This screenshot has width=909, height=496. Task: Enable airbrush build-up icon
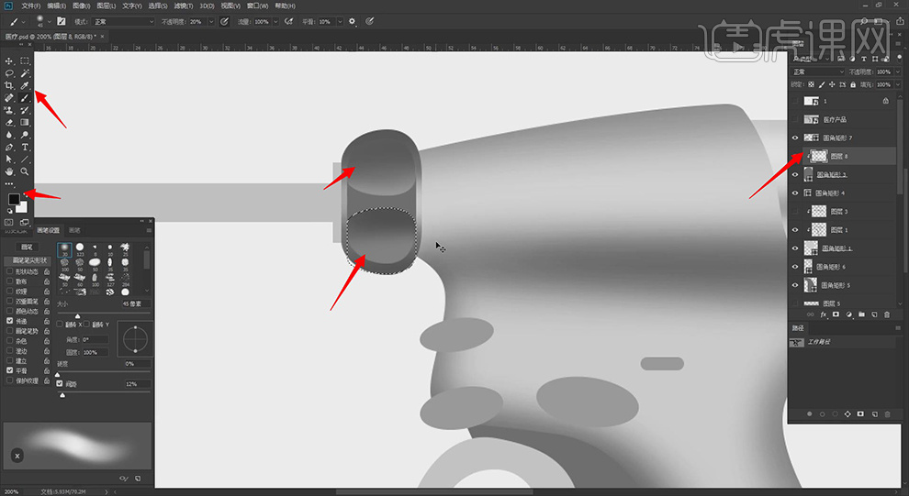point(288,21)
